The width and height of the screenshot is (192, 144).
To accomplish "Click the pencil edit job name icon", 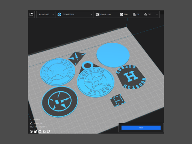I will [31, 123].
